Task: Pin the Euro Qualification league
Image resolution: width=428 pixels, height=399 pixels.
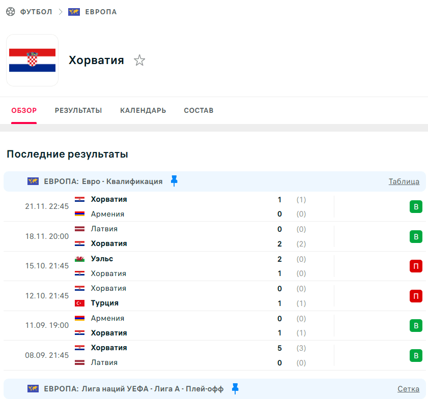Action: (x=174, y=181)
